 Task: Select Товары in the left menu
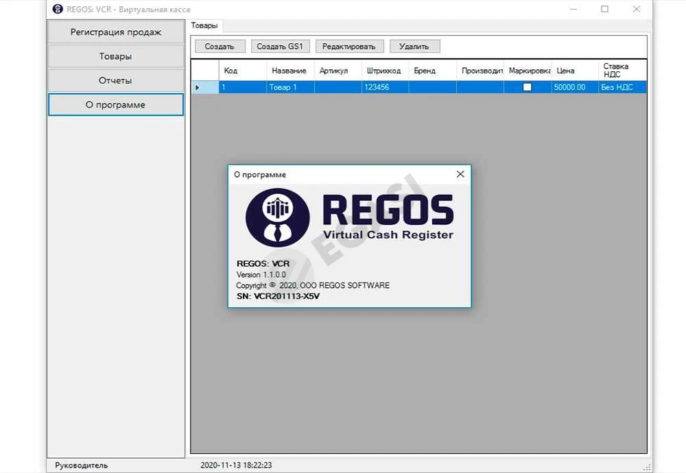point(115,56)
